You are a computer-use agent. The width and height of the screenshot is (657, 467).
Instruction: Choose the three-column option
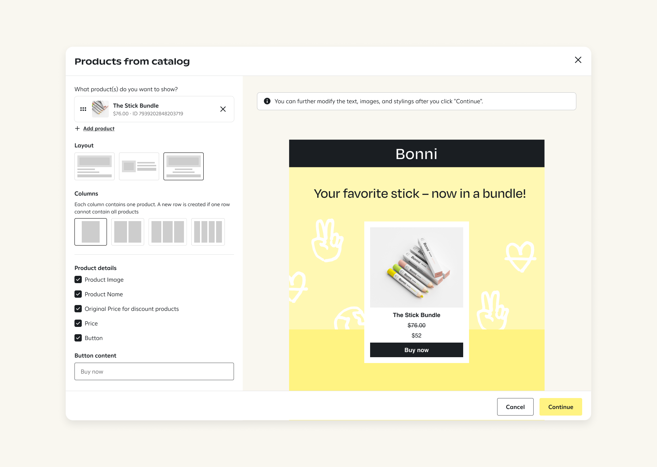[168, 232]
